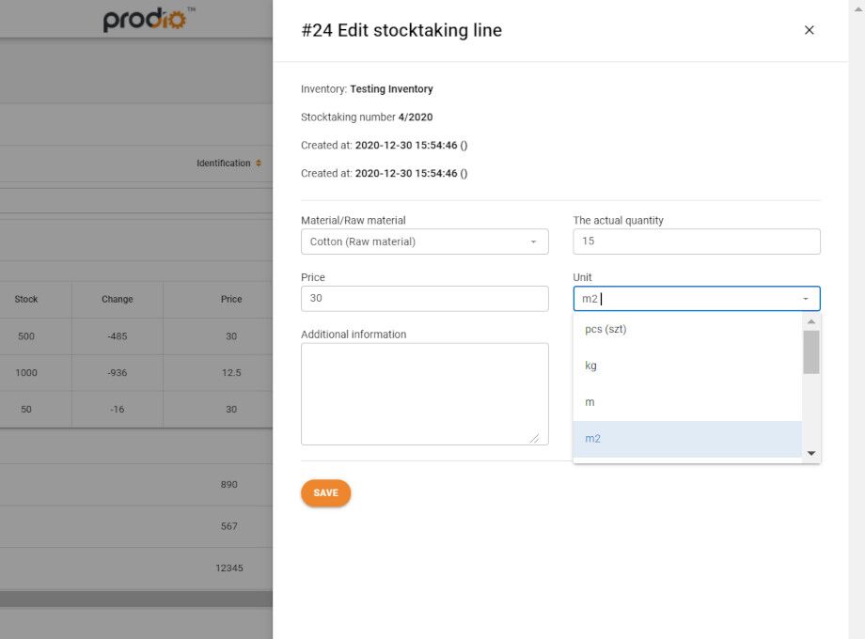Focus the Price input field with 30
Image resolution: width=865 pixels, height=639 pixels.
pyautogui.click(x=424, y=298)
